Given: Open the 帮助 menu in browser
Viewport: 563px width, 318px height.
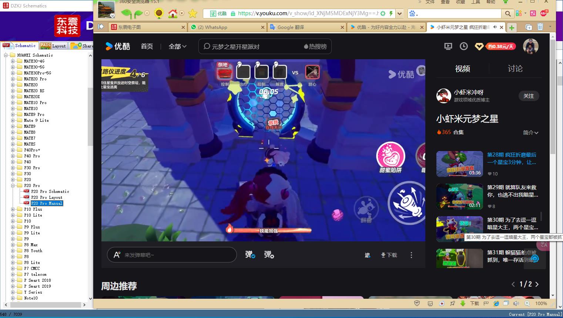Looking at the screenshot, I should [490, 2].
